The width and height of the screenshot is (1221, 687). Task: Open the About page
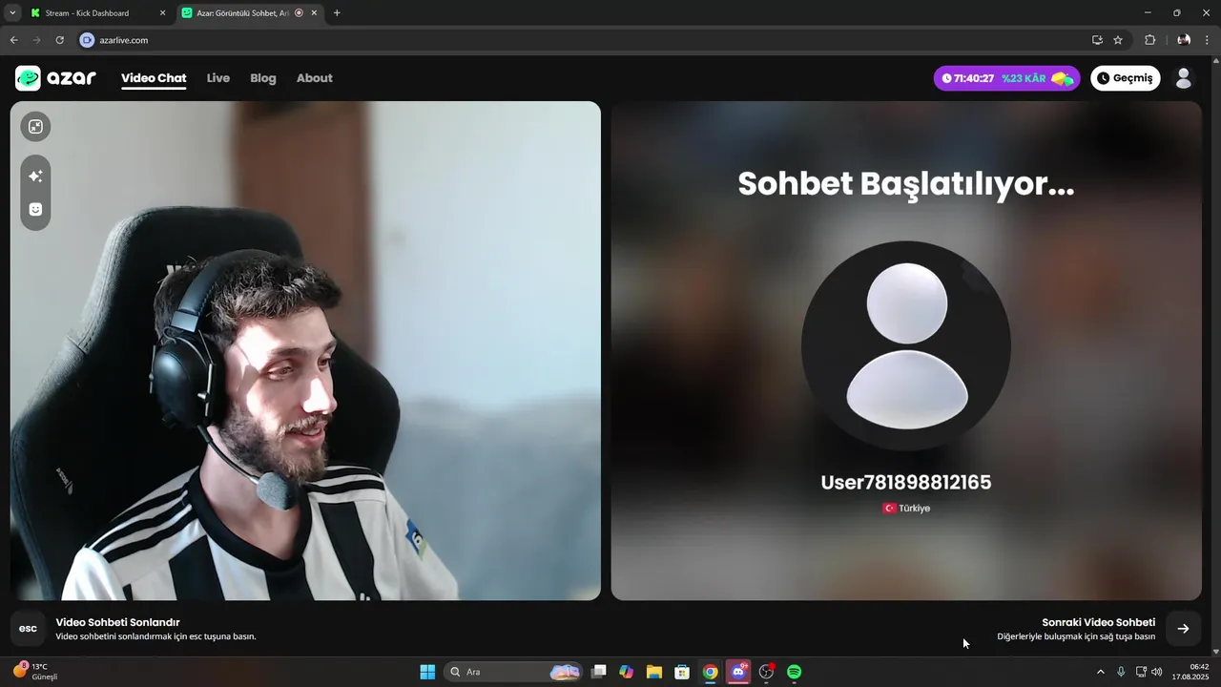coord(315,78)
